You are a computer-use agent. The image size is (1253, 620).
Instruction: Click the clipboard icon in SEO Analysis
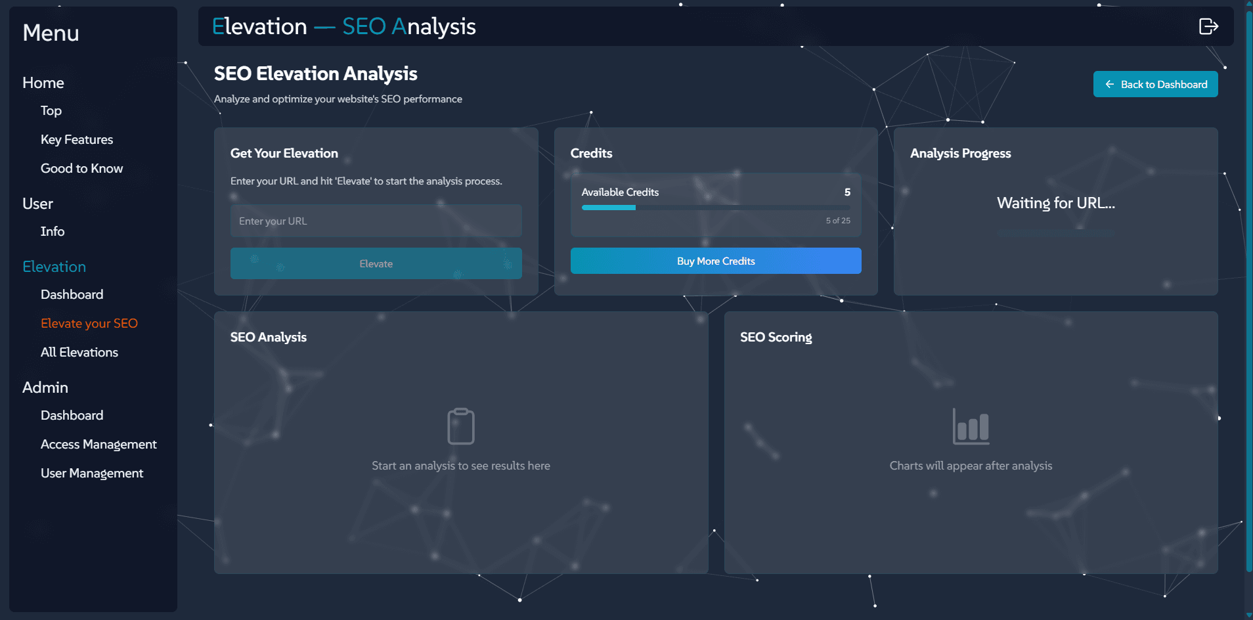point(460,426)
